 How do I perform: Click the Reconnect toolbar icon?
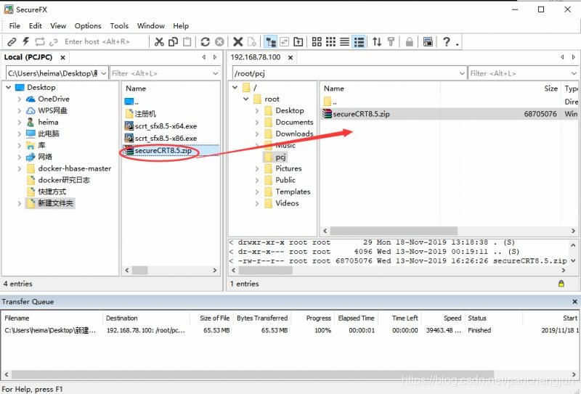[40, 41]
